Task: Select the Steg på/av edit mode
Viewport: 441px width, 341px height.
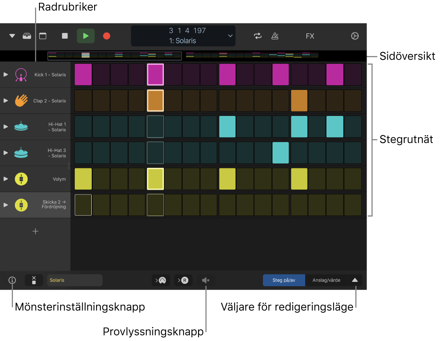Action: 284,280
